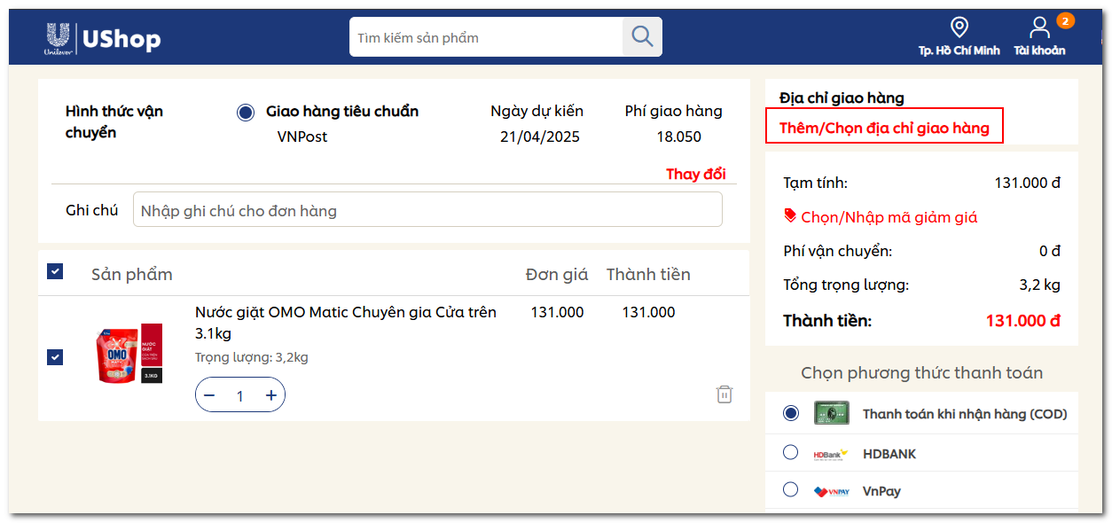Screen dimensions: 1112x523
Task: Increase OMO Matic quantity with plus button
Action: [271, 395]
